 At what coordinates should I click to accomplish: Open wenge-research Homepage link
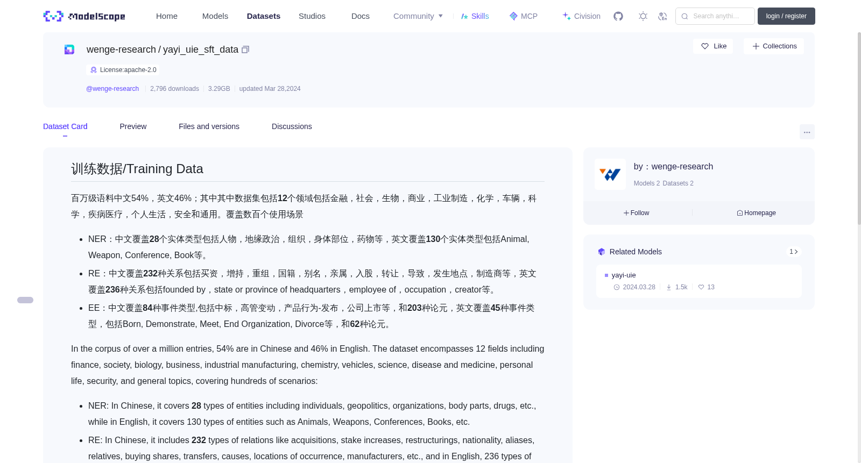[756, 213]
